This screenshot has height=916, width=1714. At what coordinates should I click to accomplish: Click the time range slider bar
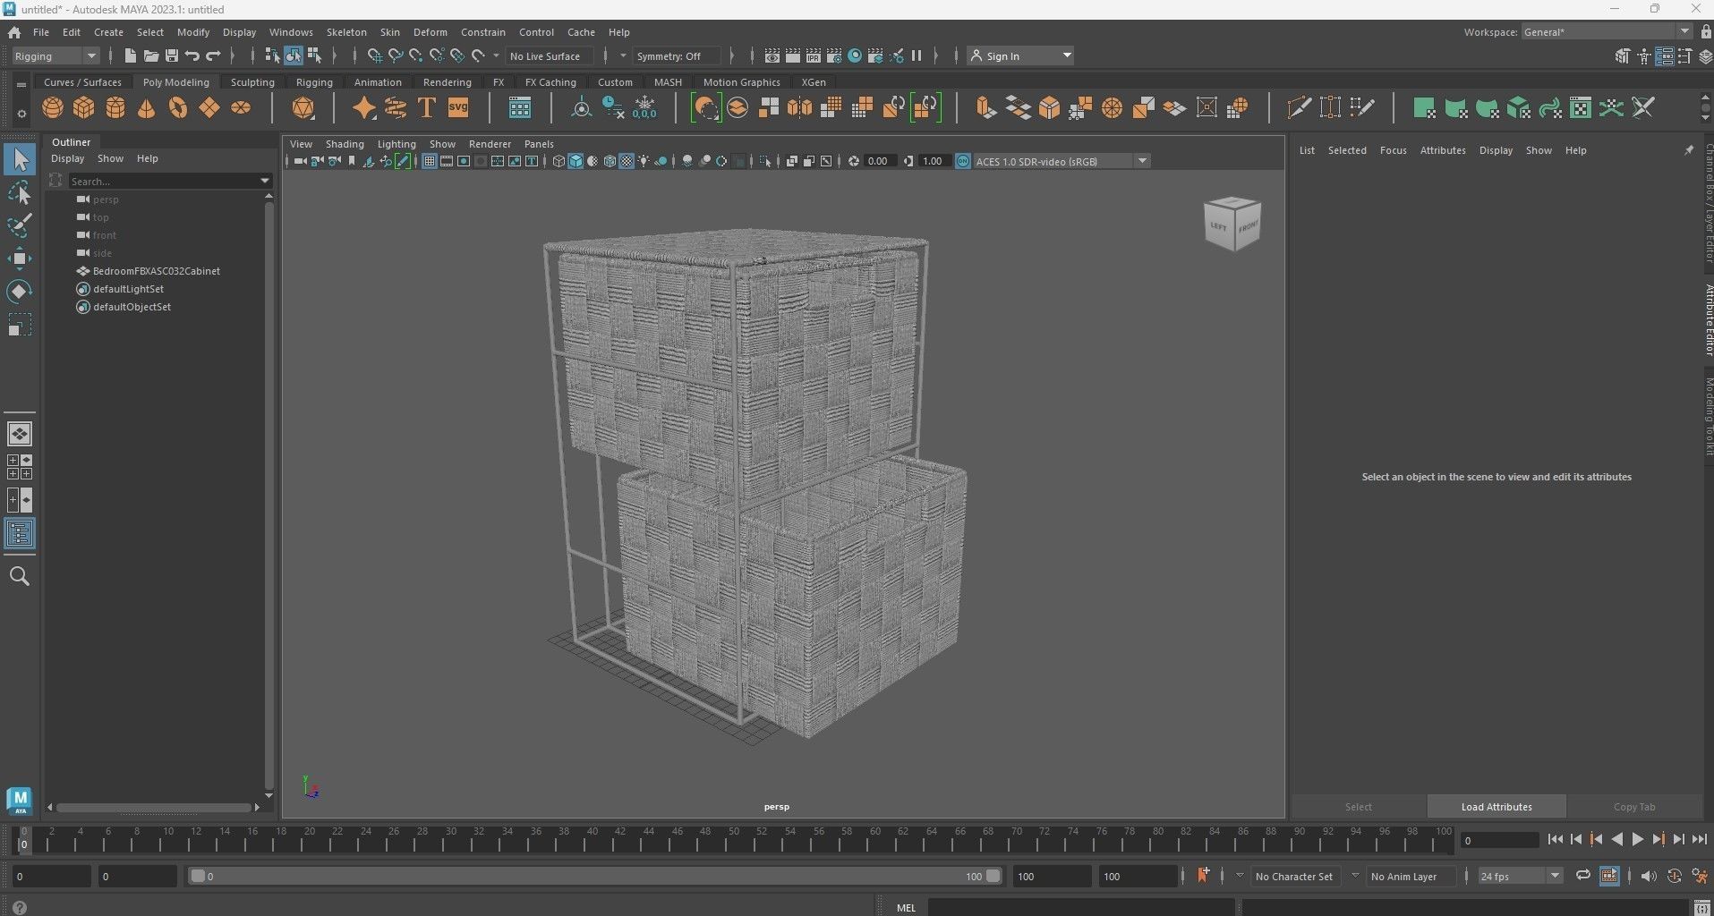[594, 876]
